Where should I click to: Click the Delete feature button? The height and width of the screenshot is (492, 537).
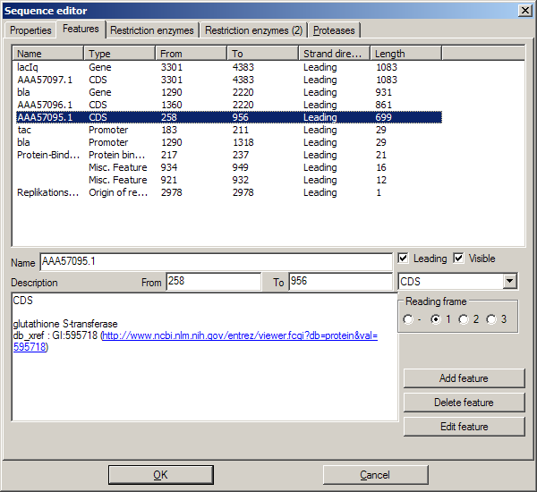coord(464,403)
